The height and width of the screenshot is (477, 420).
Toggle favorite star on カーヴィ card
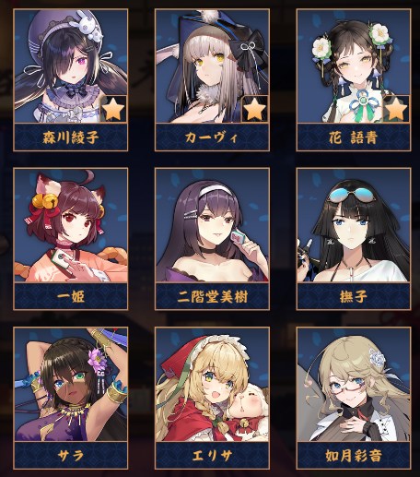pos(255,109)
